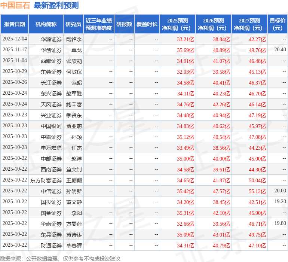The image size is (288, 262).
Task: Open 华源证券 institution in first row
Action: [51, 39]
